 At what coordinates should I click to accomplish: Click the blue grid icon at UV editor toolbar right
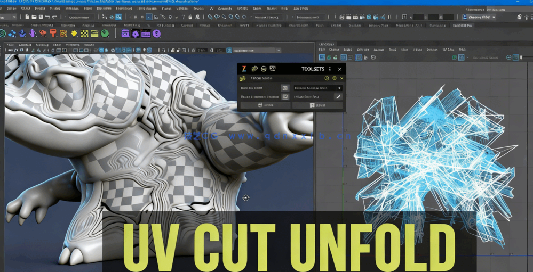(x=462, y=57)
